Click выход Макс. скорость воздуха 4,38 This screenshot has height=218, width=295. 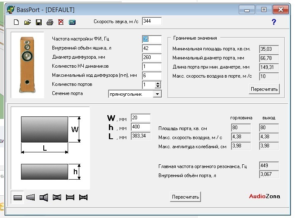[x=269, y=137]
